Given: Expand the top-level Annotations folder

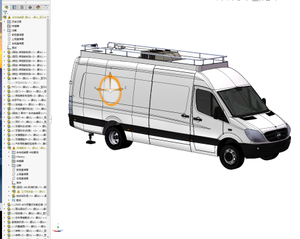Looking at the screenshot, I should coord(5,30).
